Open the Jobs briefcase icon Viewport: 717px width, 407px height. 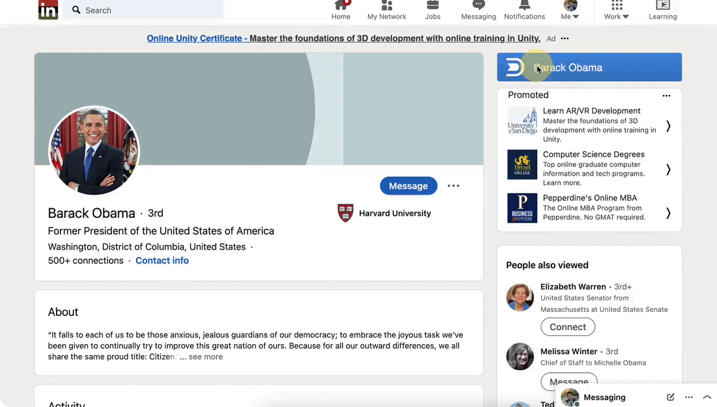point(433,5)
